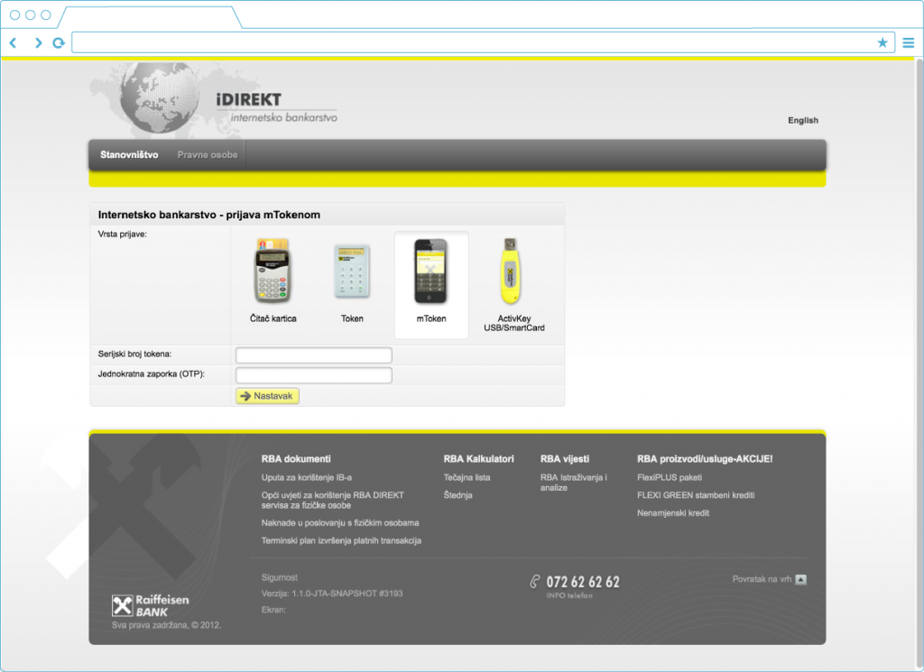This screenshot has width=924, height=672.
Task: Choose the Token login device
Action: [352, 282]
